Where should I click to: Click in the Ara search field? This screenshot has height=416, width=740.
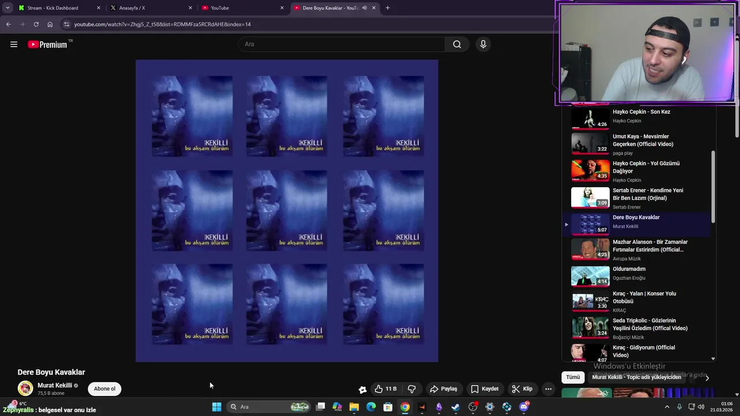click(341, 44)
